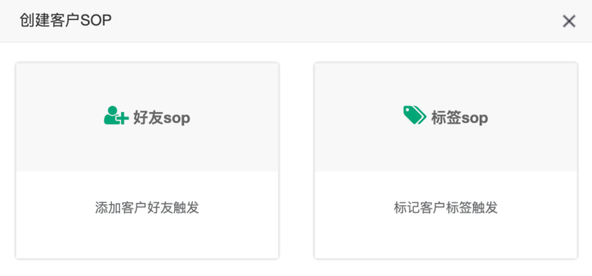This screenshot has height=276, width=592.
Task: Select the 标签sop title text
Action: pos(459,118)
